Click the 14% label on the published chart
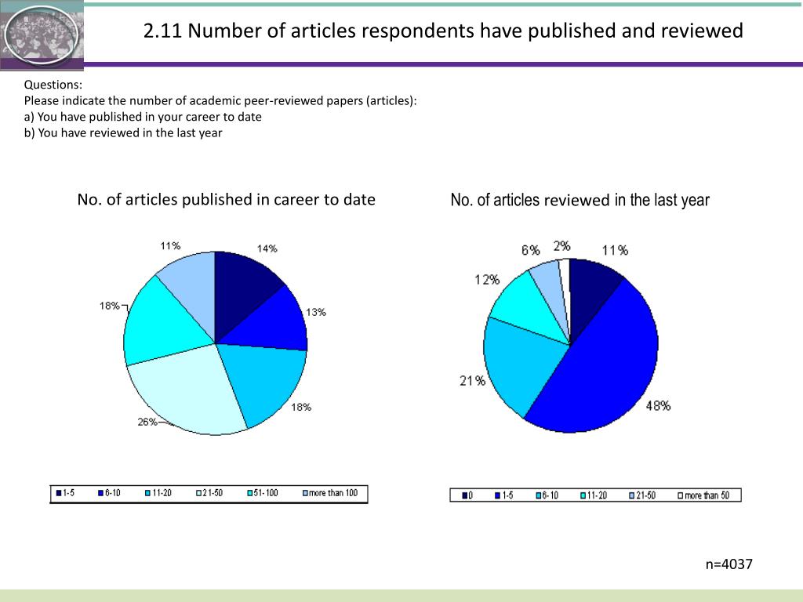803x602 pixels. click(267, 248)
